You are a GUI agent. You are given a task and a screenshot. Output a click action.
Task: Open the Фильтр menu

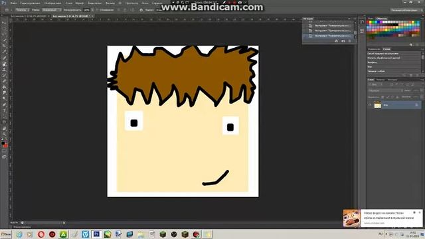110,3
